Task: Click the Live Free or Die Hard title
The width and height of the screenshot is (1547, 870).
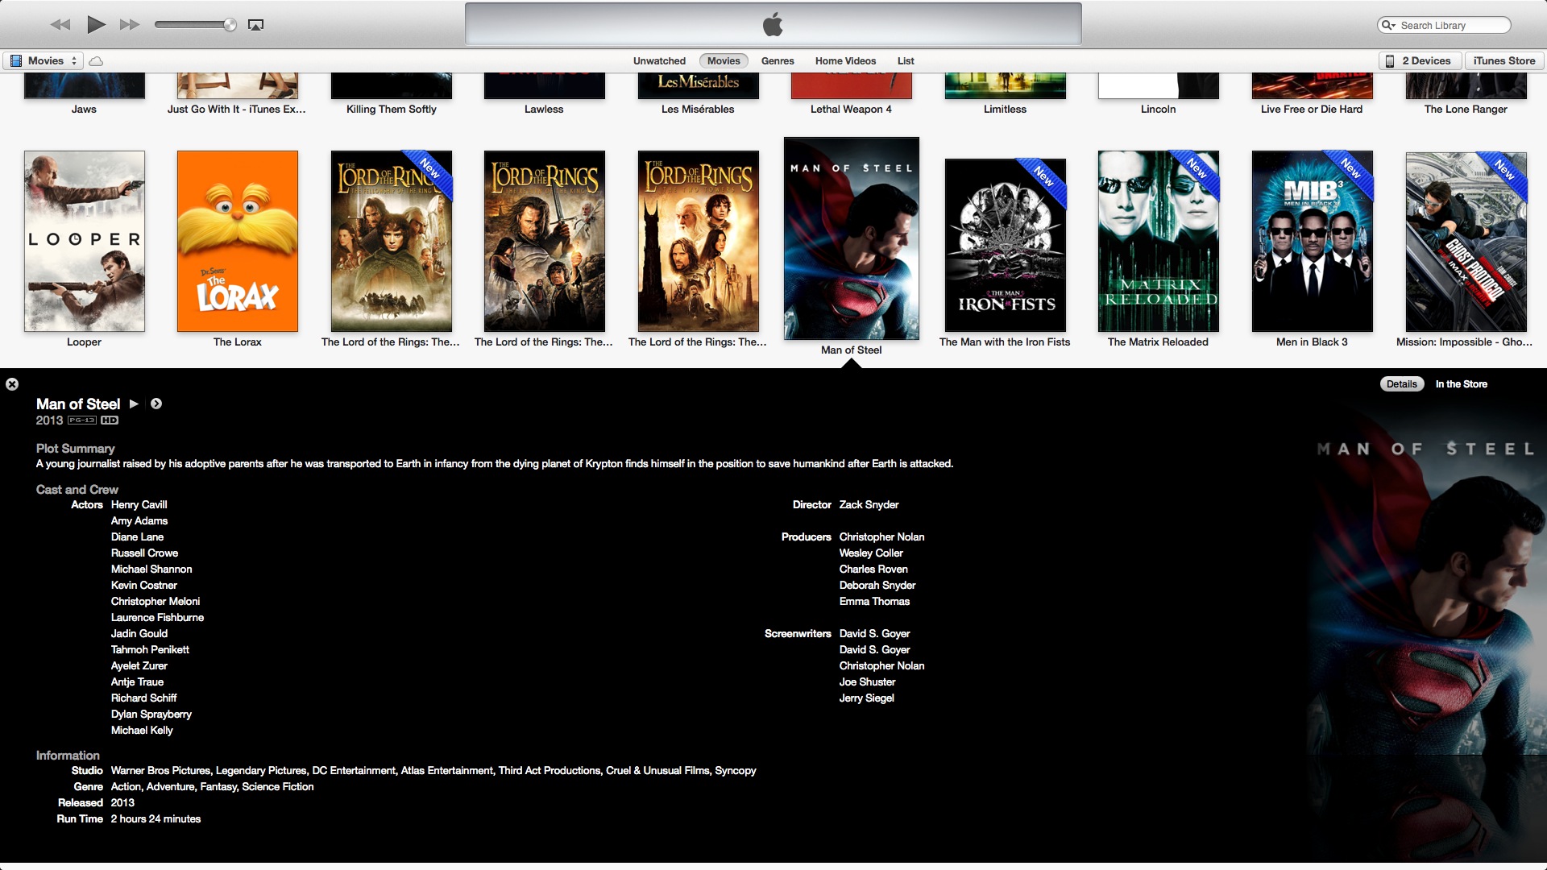Action: pos(1312,110)
